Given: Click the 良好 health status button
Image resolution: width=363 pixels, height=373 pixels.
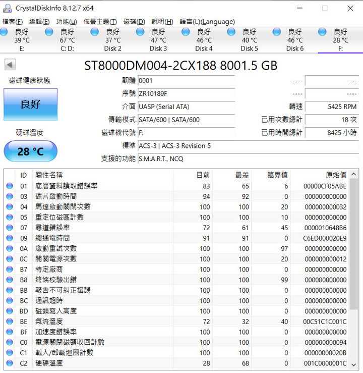Looking at the screenshot, I should point(30,104).
